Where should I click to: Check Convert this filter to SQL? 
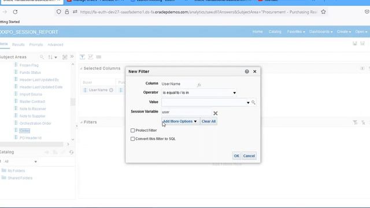point(132,139)
